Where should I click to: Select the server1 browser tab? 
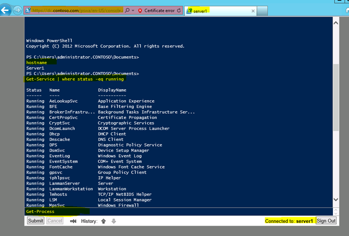[x=220, y=11]
